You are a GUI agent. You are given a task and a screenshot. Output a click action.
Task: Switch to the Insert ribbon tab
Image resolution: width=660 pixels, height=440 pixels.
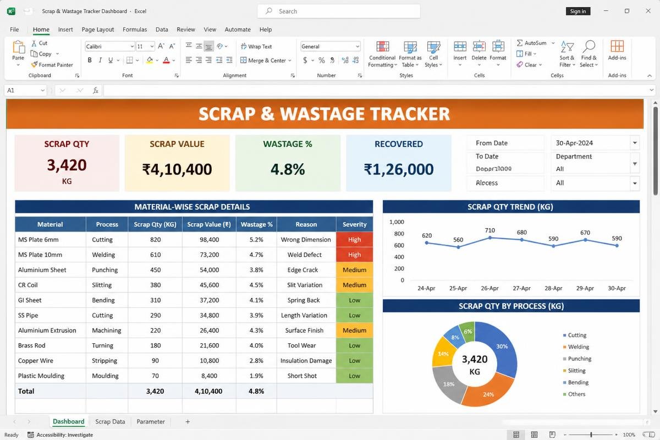(x=65, y=30)
